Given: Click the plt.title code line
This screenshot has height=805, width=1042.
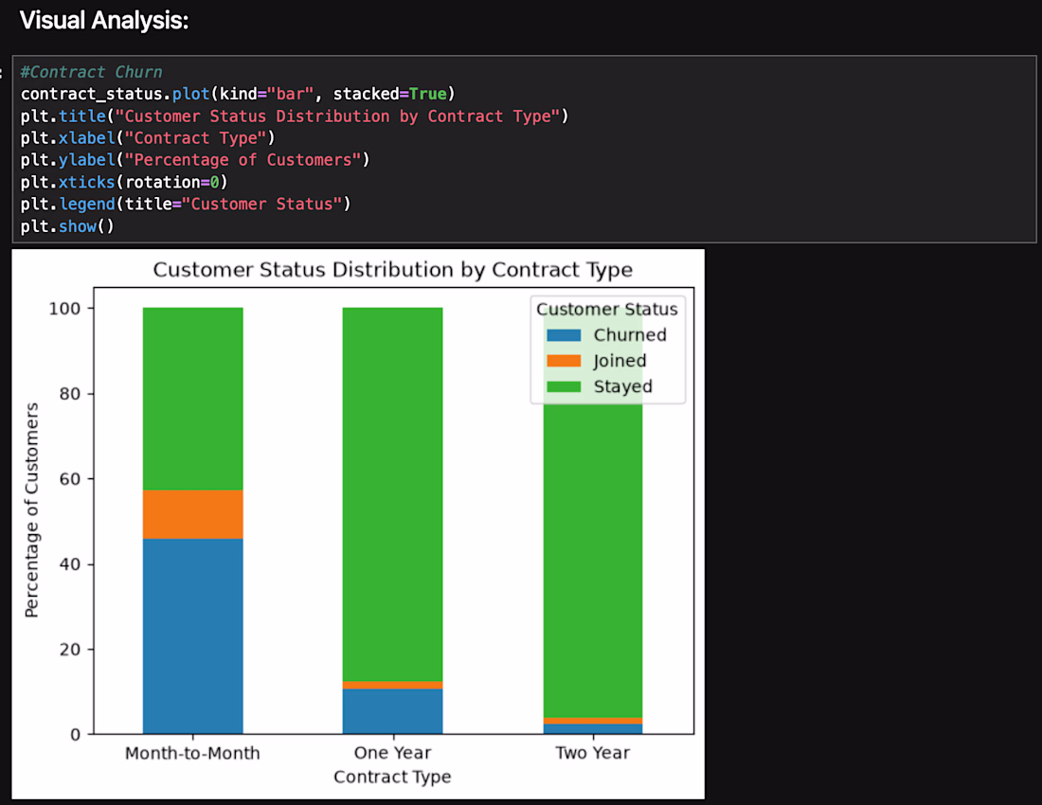Looking at the screenshot, I should tap(295, 116).
